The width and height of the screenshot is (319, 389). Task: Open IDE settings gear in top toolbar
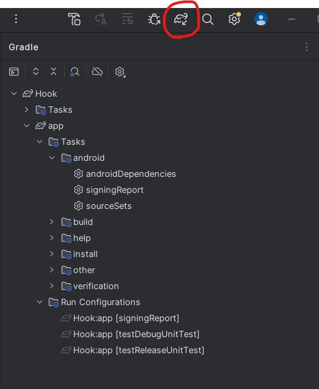235,19
